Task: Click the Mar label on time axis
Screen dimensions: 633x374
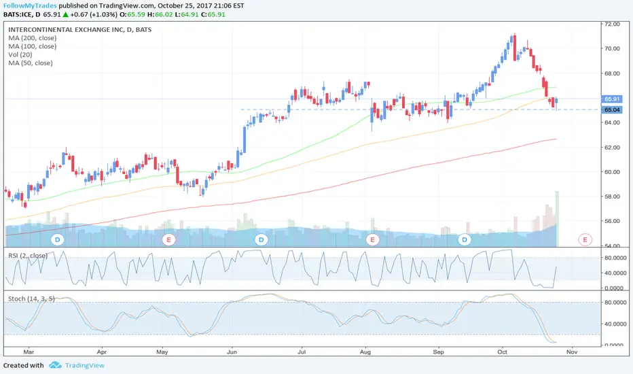Action: pyautogui.click(x=29, y=352)
